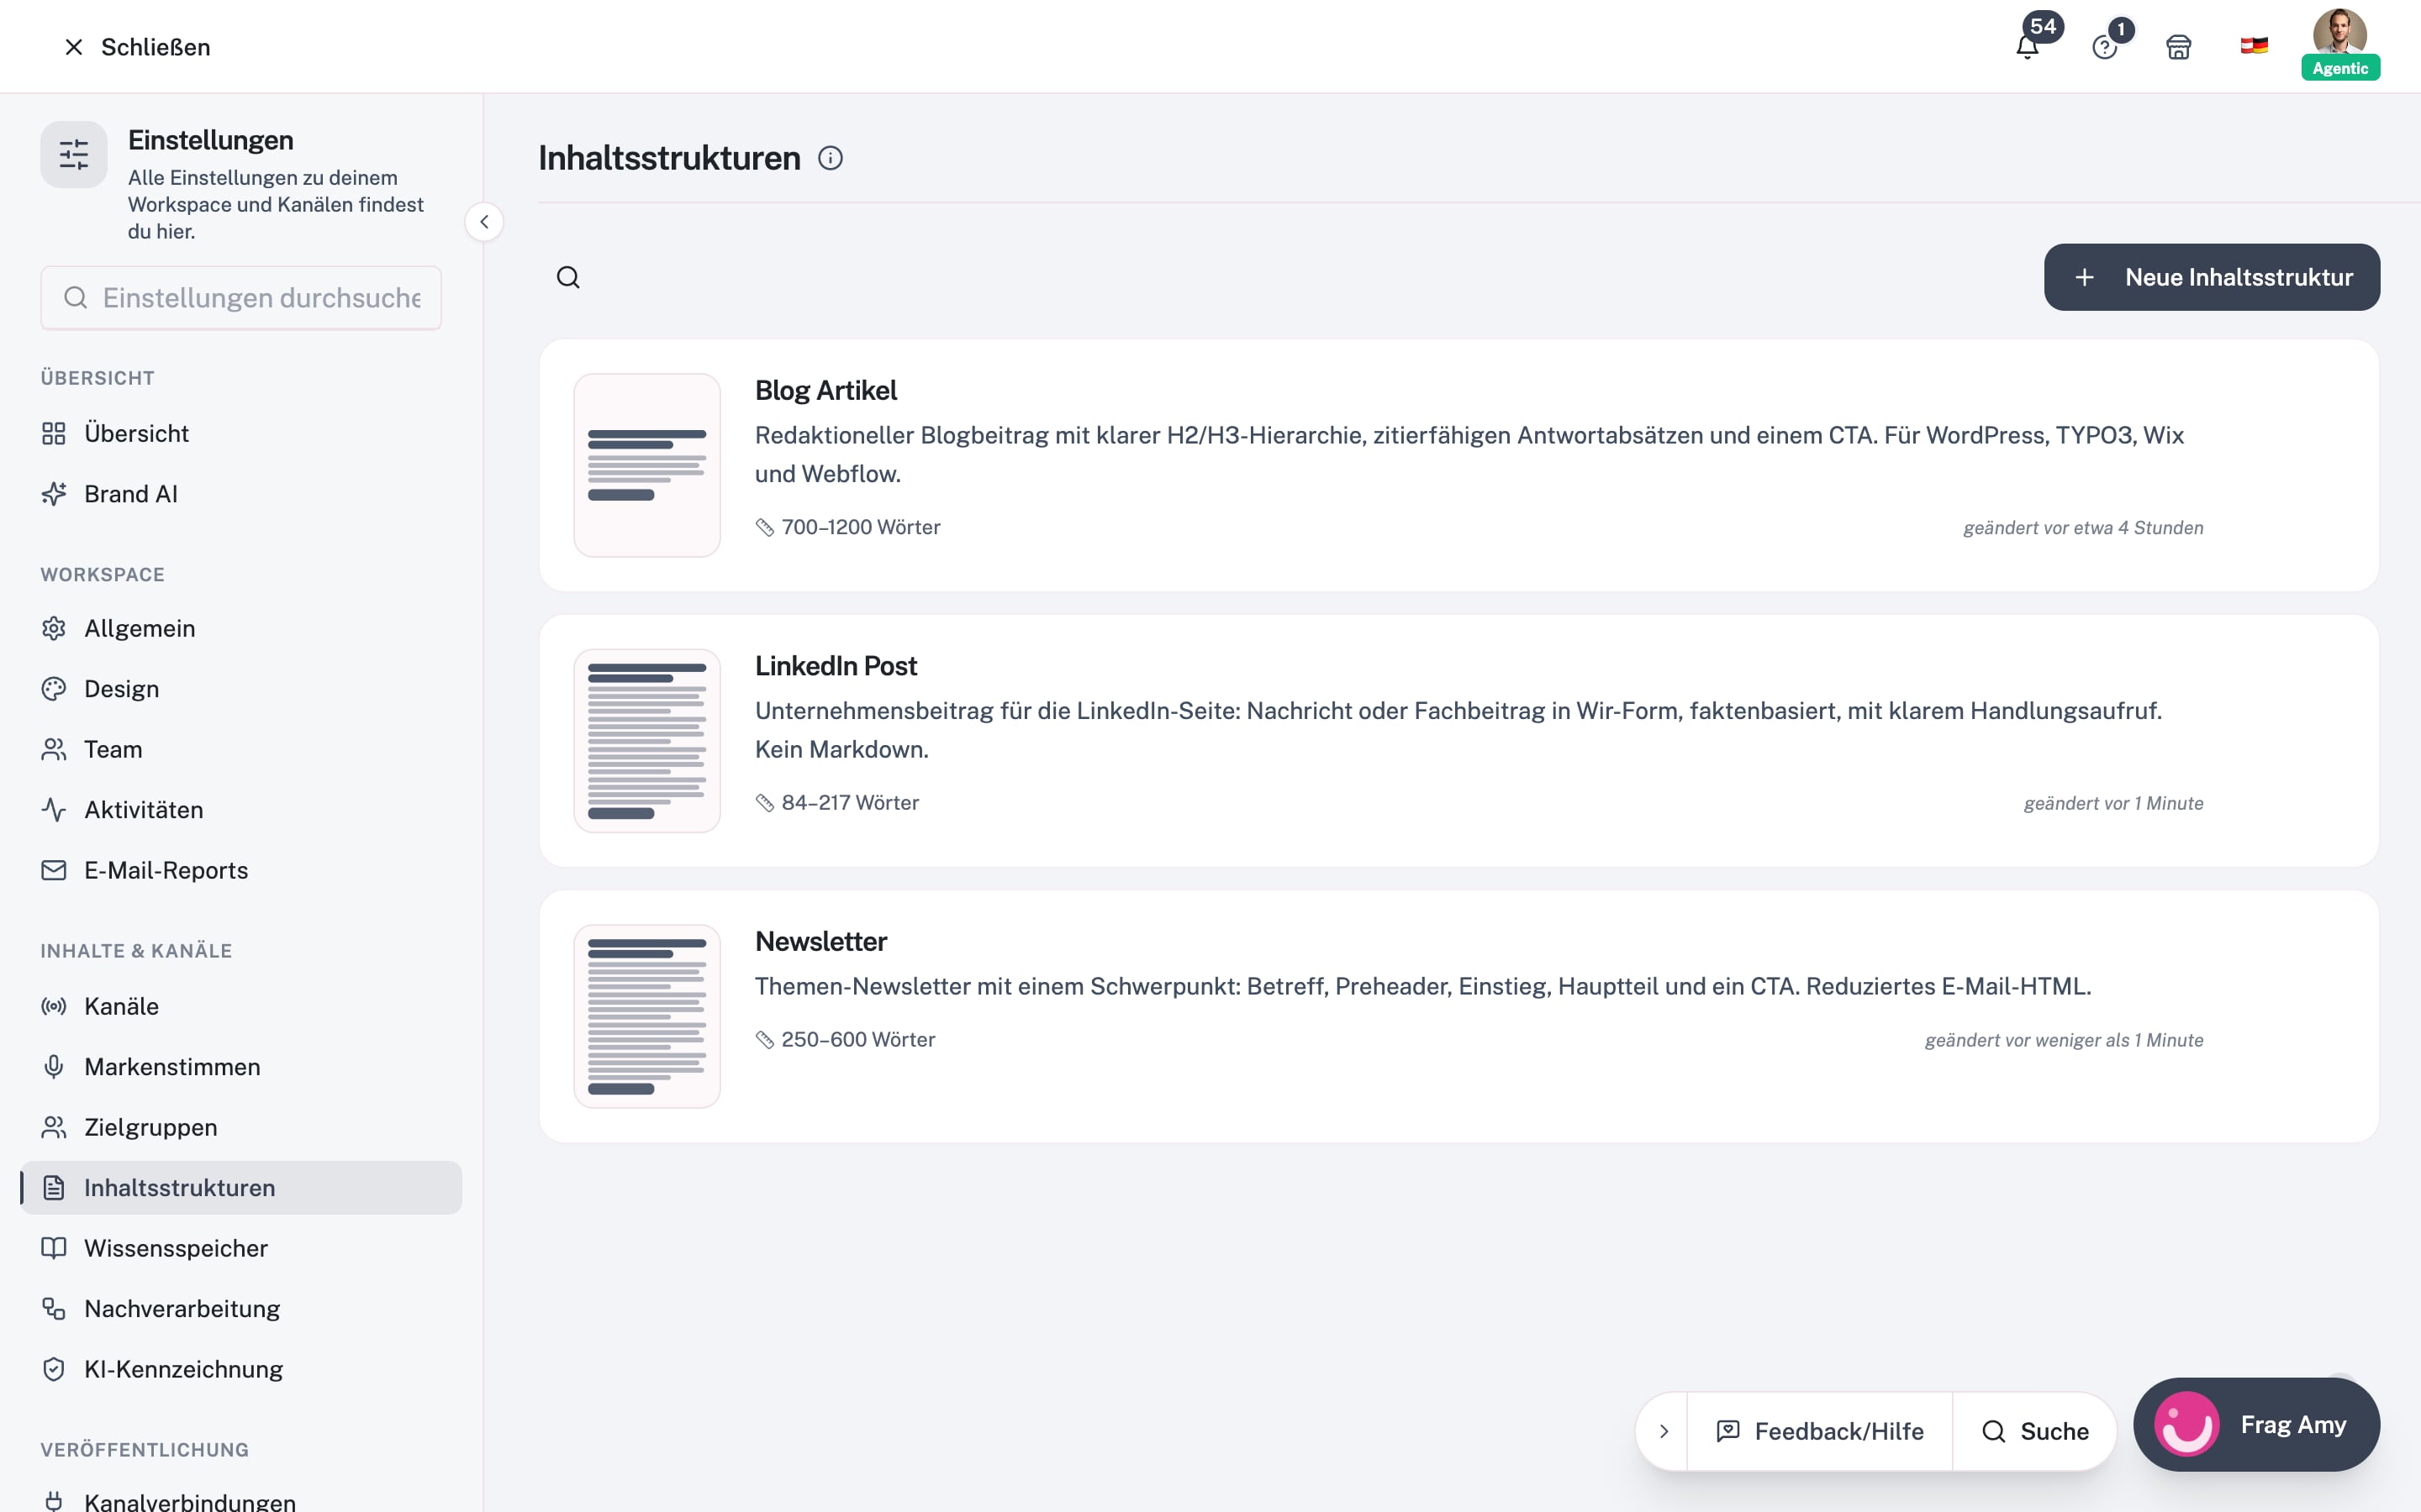This screenshot has height=1512, width=2421.
Task: Expand the bottom toolbar chevron arrow
Action: point(1664,1431)
